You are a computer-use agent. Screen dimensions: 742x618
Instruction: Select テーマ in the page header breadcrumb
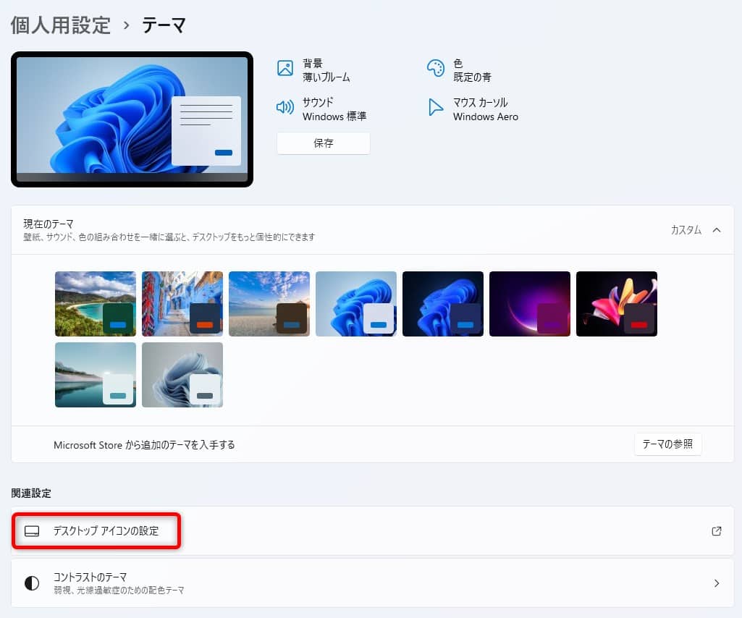165,24
